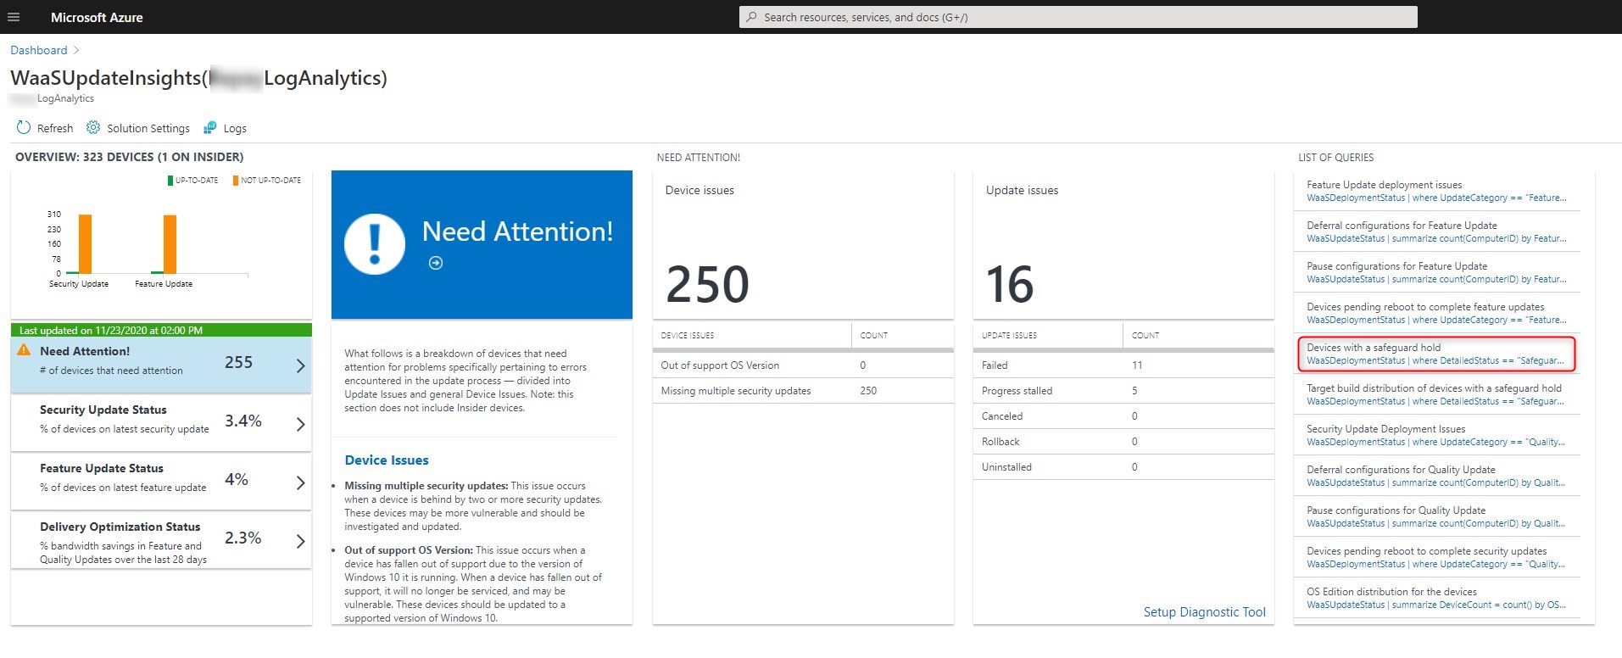The height and width of the screenshot is (658, 1622).
Task: Click the Refresh icon in toolbar
Action: [x=24, y=128]
